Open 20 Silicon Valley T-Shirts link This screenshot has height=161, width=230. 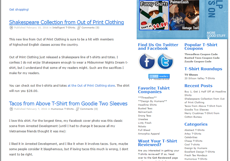pos(200,78)
